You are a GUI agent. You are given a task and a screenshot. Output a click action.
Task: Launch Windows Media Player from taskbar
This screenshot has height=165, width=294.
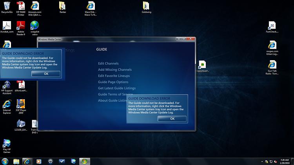(39, 161)
